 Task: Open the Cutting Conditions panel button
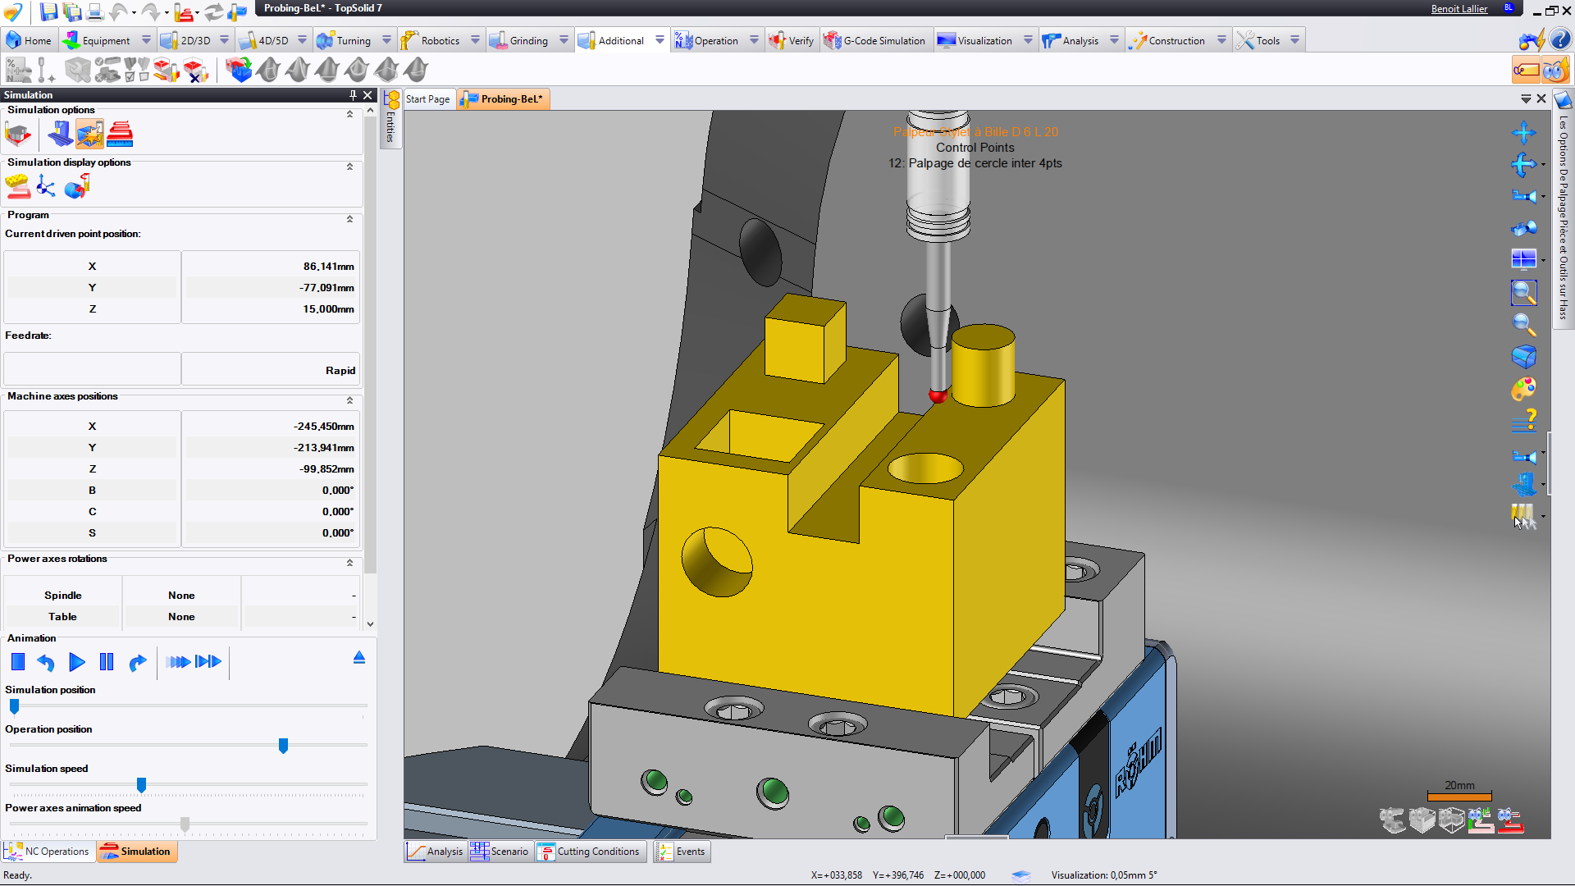pos(591,852)
